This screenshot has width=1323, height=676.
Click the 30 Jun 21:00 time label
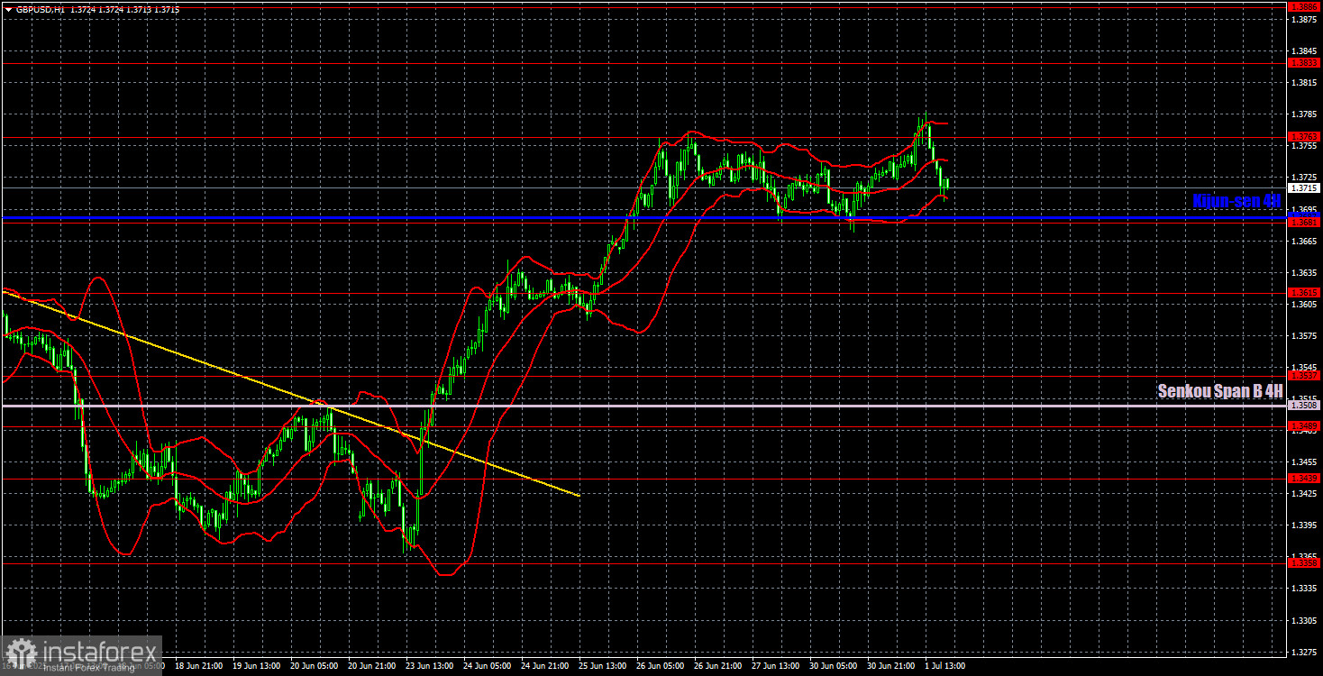click(890, 667)
